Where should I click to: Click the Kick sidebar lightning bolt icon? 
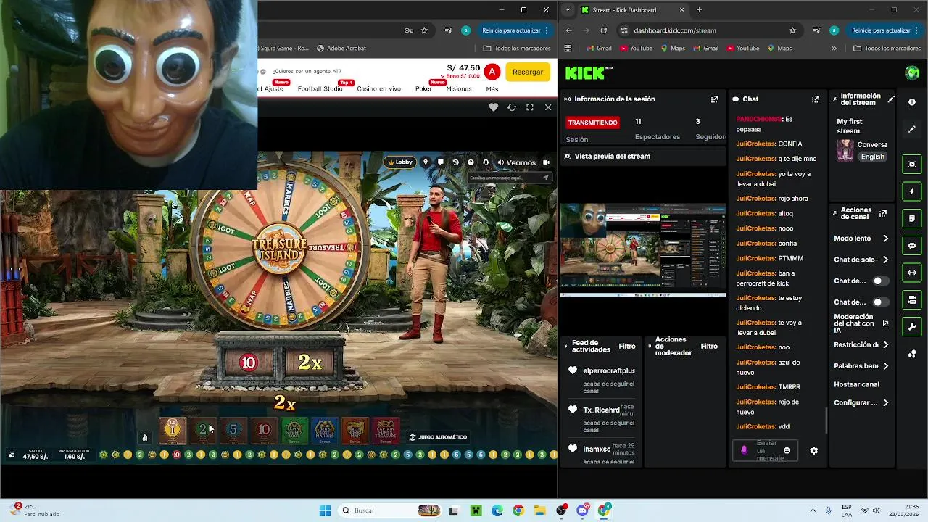tap(912, 191)
